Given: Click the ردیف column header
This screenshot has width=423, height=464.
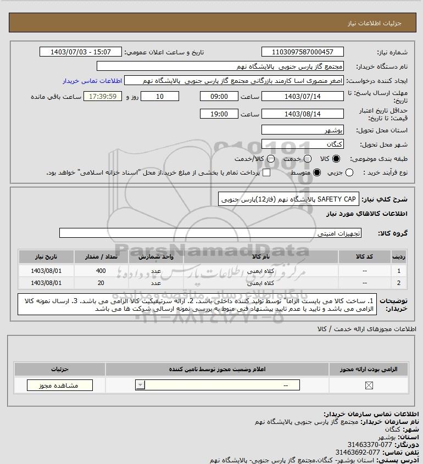Looking at the screenshot, I should pos(399,256).
